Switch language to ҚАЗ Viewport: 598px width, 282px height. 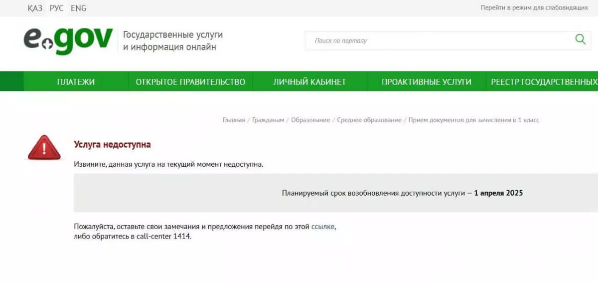point(35,8)
